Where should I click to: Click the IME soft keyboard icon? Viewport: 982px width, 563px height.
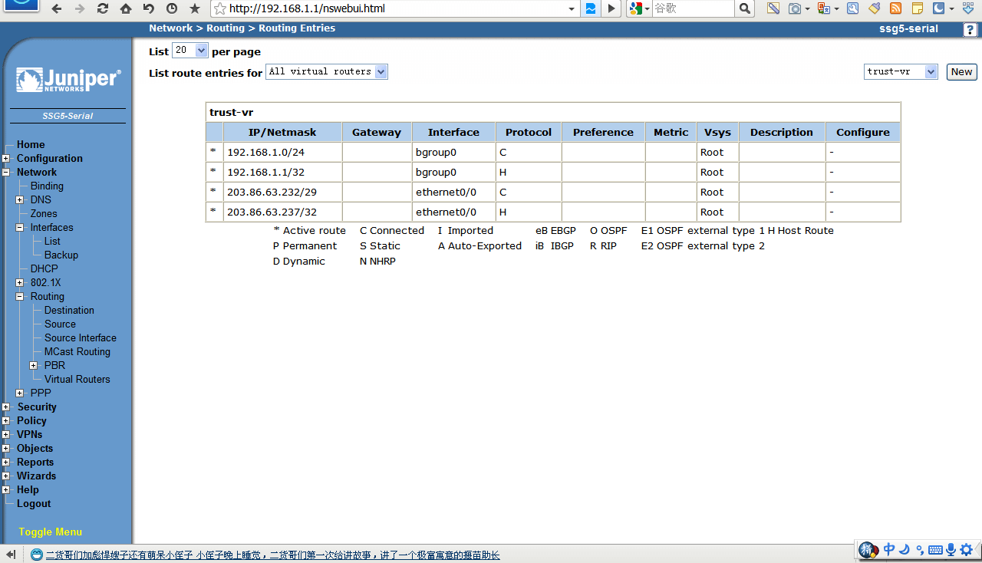click(x=935, y=550)
